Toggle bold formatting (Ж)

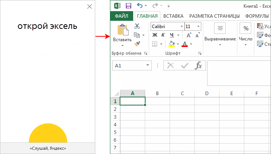(x=154, y=35)
